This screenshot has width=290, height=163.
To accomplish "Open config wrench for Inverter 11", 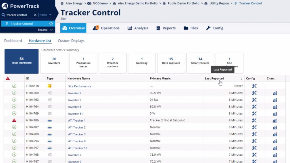I will 254,113.
